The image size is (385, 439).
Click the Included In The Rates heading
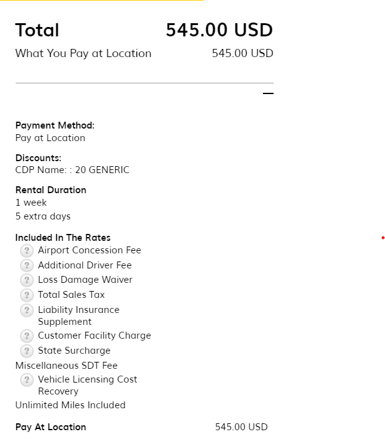63,238
